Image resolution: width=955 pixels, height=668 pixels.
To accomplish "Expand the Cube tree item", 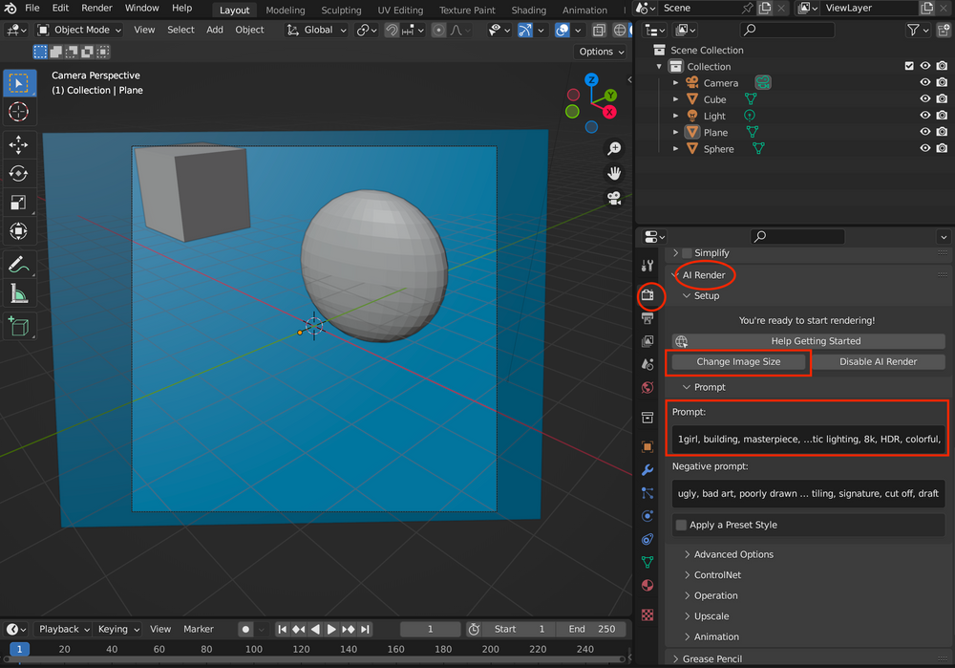I will click(675, 99).
